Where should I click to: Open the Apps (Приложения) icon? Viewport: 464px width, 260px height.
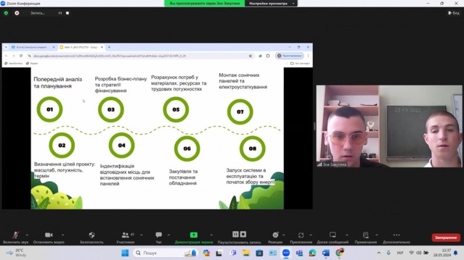(x=301, y=235)
